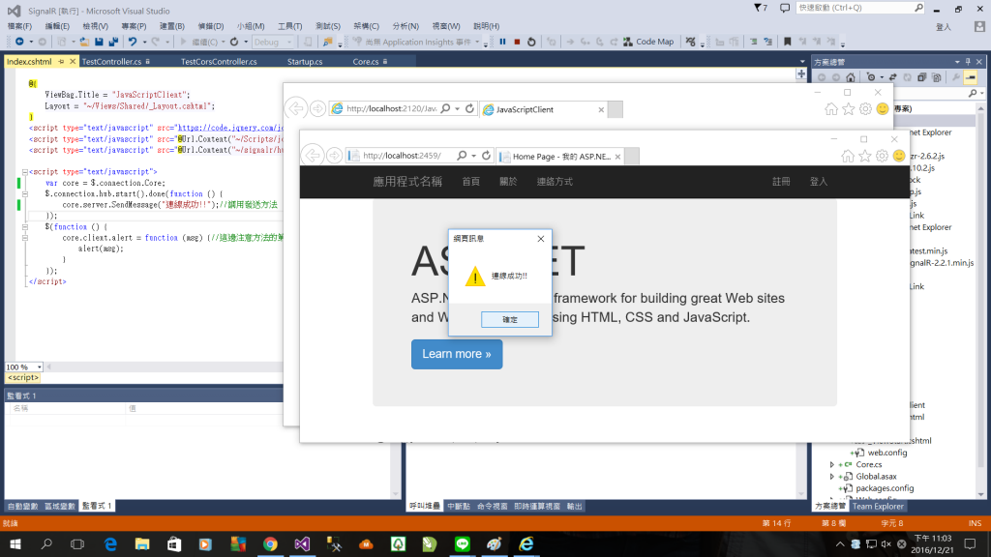Image resolution: width=991 pixels, height=557 pixels.
Task: Switch to the TestCorsController.cs tab
Action: pos(219,62)
